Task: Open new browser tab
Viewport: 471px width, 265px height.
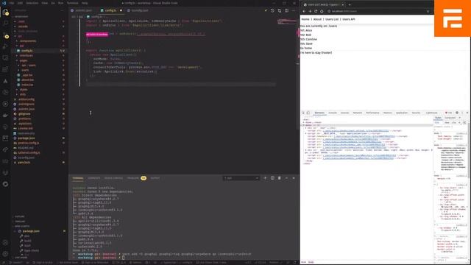Action: [x=350, y=4]
